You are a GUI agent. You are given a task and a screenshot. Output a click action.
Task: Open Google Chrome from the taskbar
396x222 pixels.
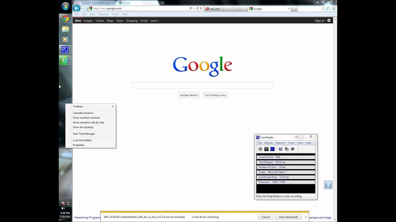point(65,18)
